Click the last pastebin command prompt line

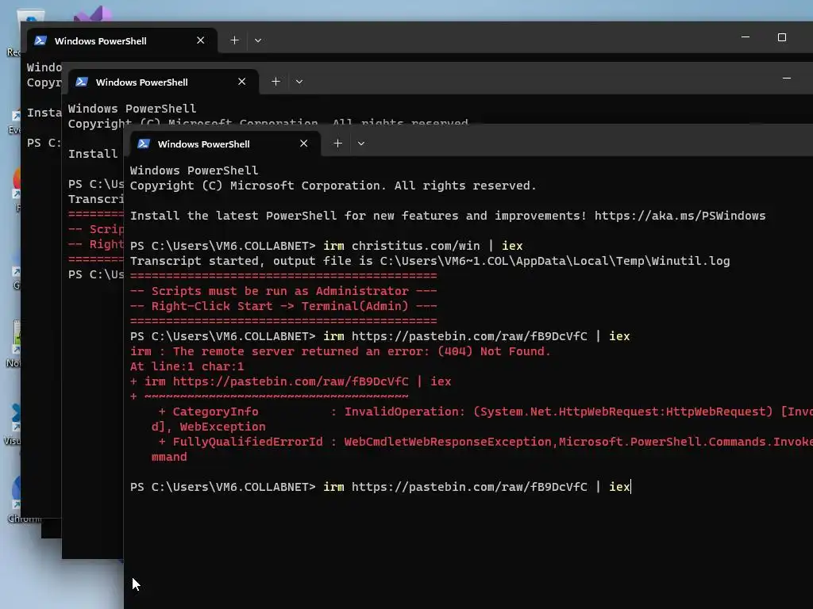380,487
